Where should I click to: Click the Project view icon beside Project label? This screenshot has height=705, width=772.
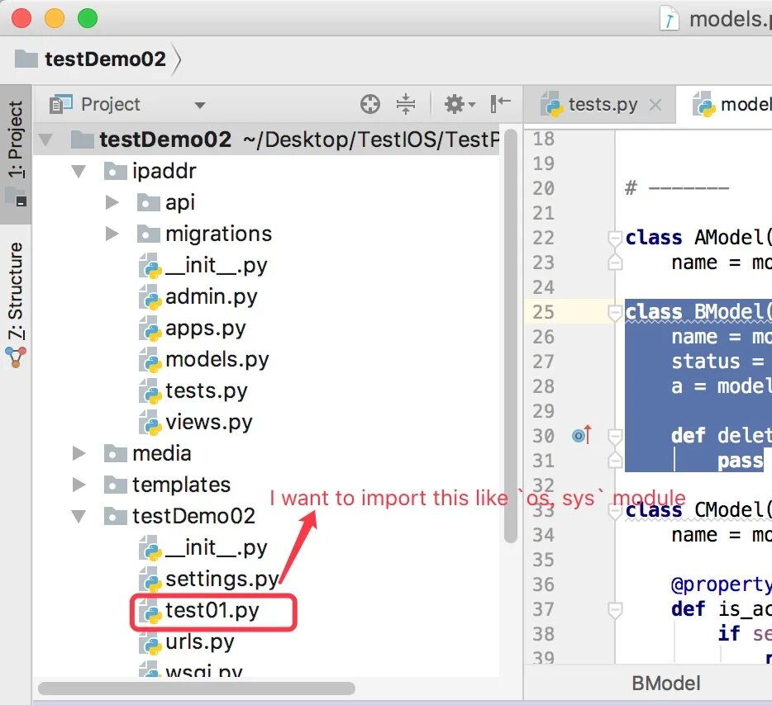pyautogui.click(x=61, y=104)
